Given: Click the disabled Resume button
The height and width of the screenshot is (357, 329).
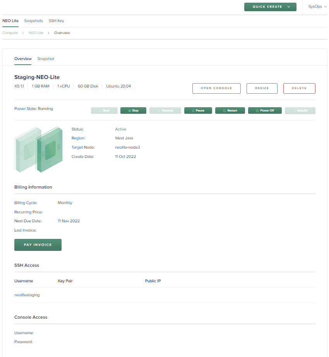Looking at the screenshot, I should pyautogui.click(x=165, y=111).
